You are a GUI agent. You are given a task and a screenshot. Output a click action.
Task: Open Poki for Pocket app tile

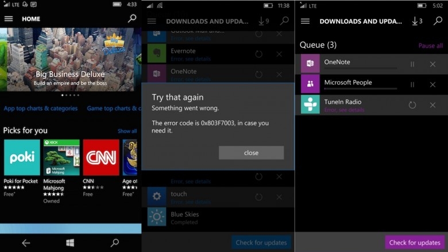pyautogui.click(x=22, y=157)
